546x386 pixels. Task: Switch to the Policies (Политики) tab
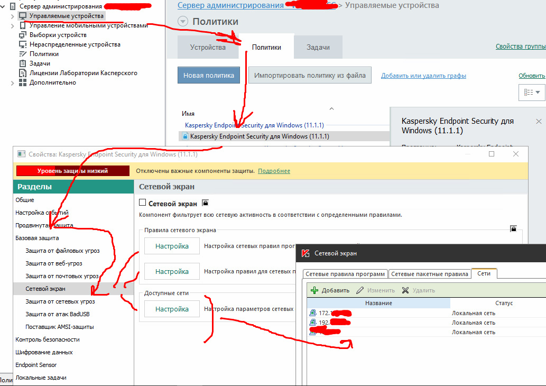point(266,47)
